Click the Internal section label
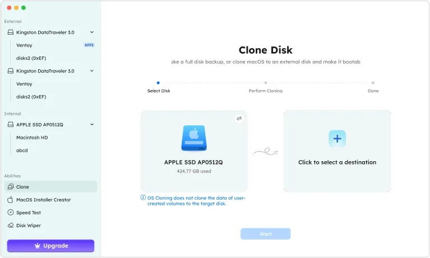The width and height of the screenshot is (430, 258). [12, 114]
